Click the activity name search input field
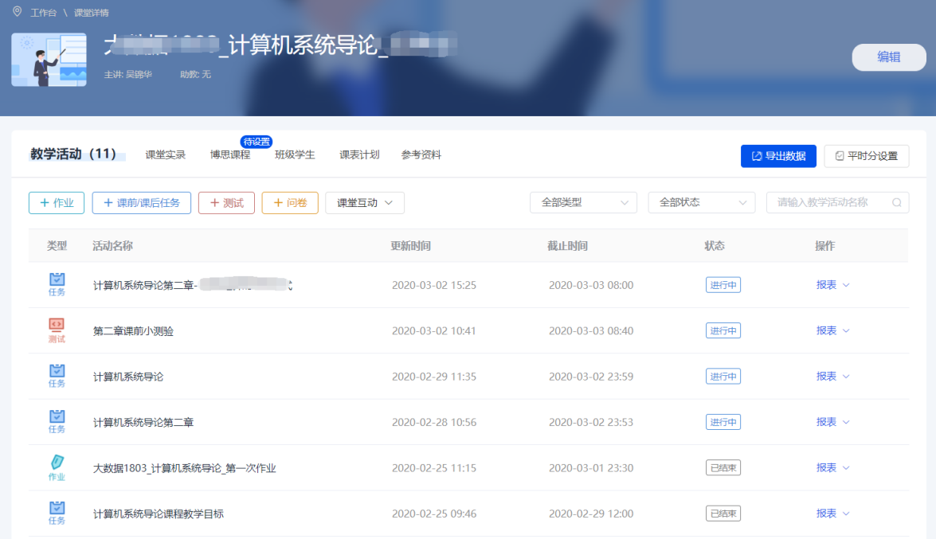Image resolution: width=936 pixels, height=539 pixels. point(828,202)
